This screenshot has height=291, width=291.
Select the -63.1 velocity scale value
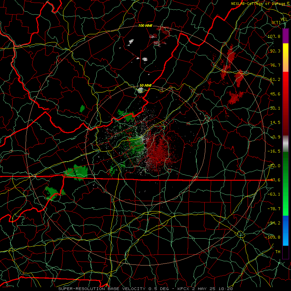[x=274, y=194]
